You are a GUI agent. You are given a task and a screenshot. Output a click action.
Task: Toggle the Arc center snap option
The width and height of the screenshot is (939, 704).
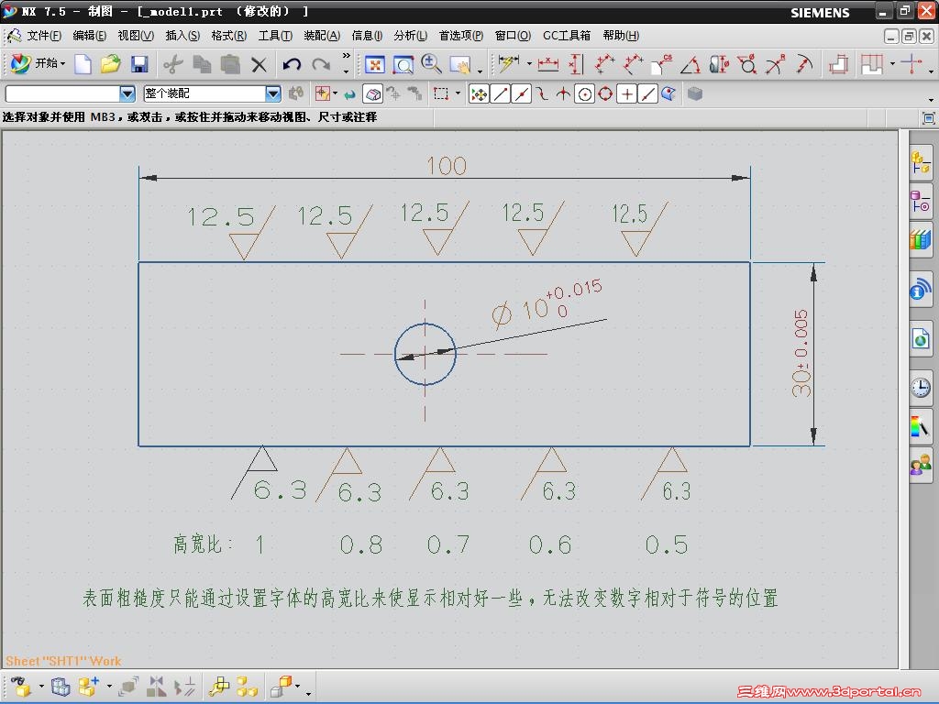click(584, 94)
